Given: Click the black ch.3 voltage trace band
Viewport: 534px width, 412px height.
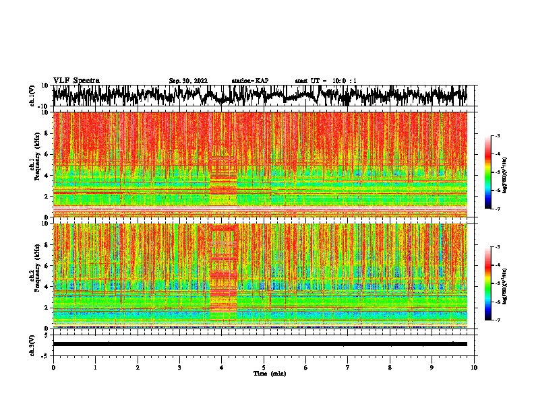Looking at the screenshot, I should [x=260, y=344].
